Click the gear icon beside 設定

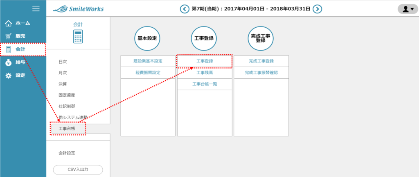(9, 75)
